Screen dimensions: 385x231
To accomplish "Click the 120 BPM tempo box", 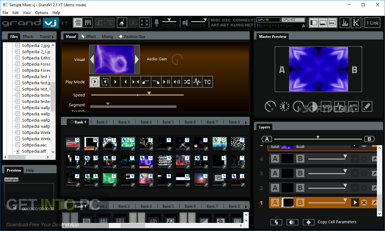I will (326, 106).
